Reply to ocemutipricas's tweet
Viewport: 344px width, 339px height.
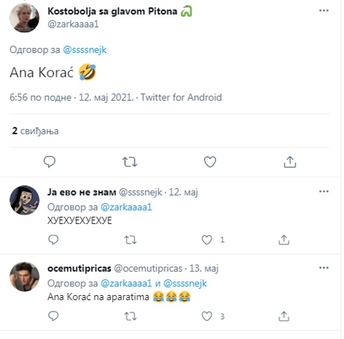(53, 316)
